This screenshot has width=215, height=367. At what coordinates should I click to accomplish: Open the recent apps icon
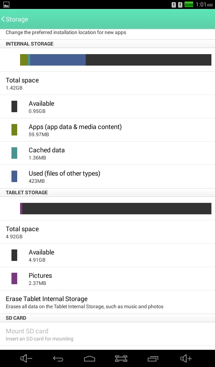click(153, 358)
